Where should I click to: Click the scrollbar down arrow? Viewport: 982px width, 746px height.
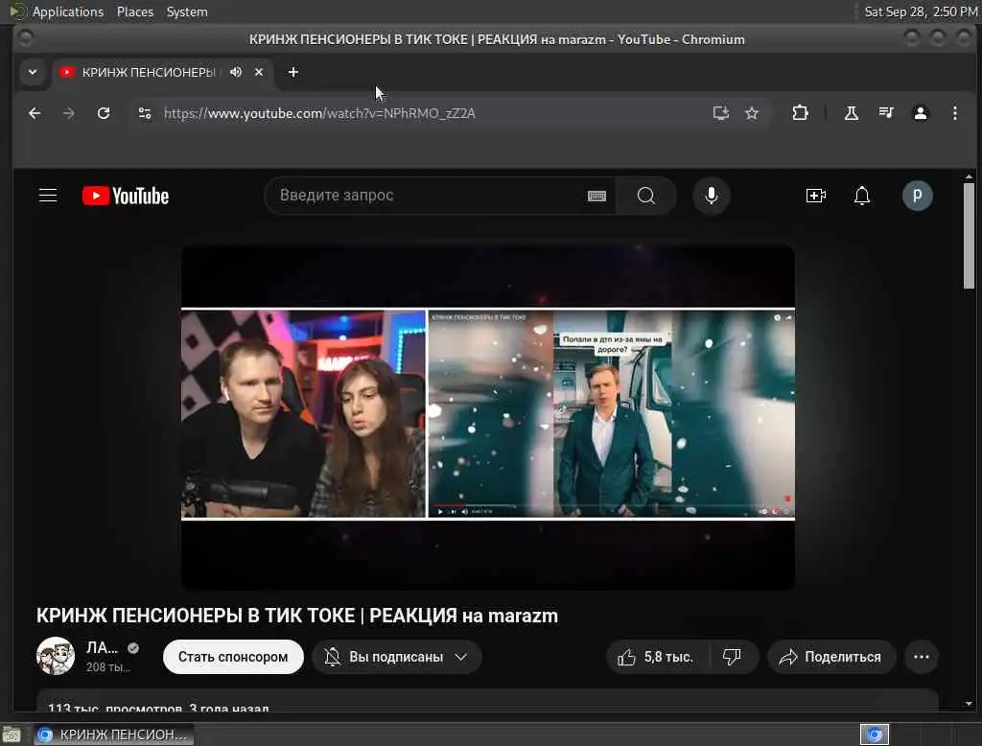pos(969,704)
